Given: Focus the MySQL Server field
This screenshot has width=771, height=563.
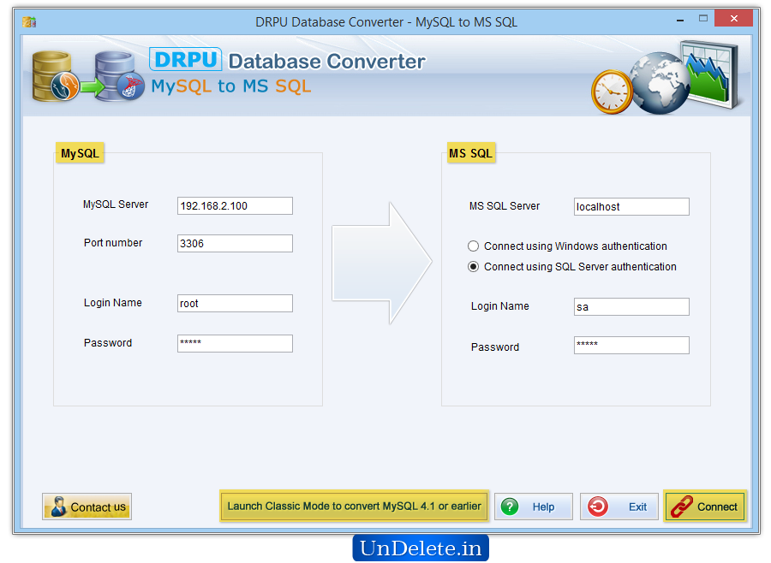Looking at the screenshot, I should coord(235,206).
